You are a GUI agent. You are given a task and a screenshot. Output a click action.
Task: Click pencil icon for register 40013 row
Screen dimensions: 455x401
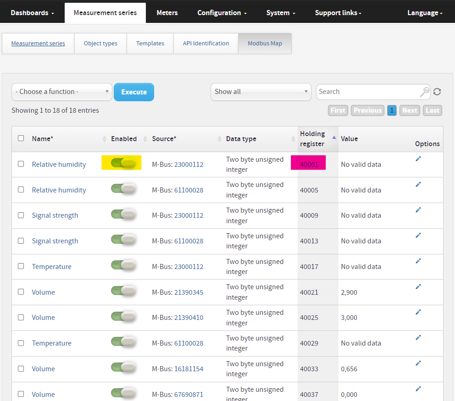pos(418,236)
